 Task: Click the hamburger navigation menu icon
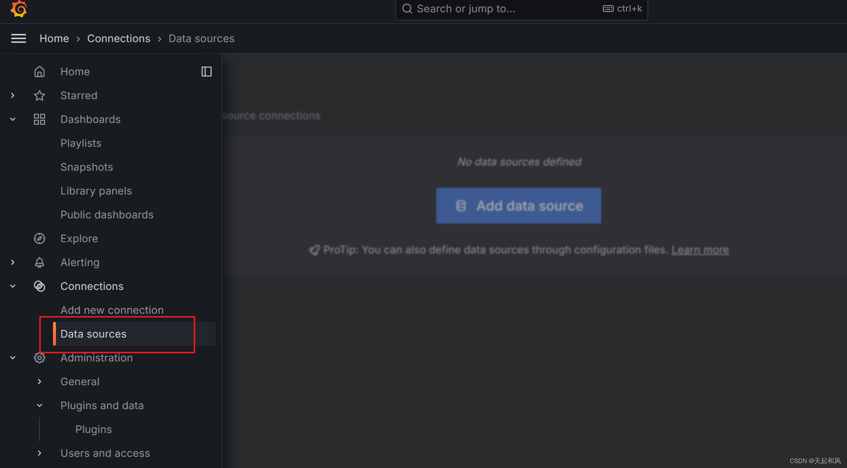[x=19, y=38]
